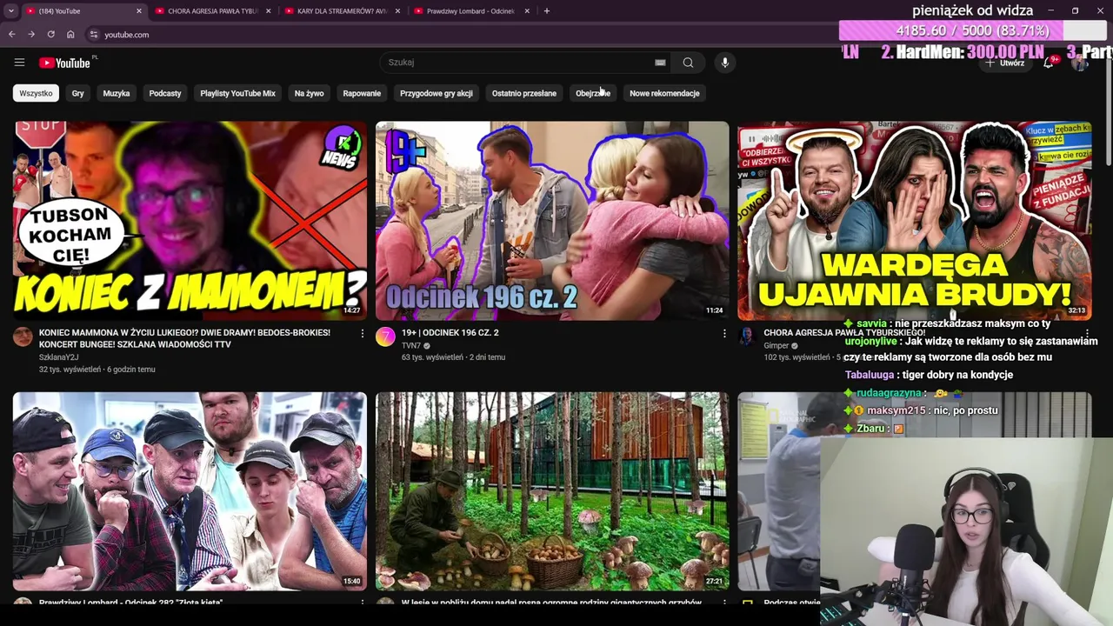Click the SzklanaY2J channel avatar
The width and height of the screenshot is (1113, 626).
23,337
